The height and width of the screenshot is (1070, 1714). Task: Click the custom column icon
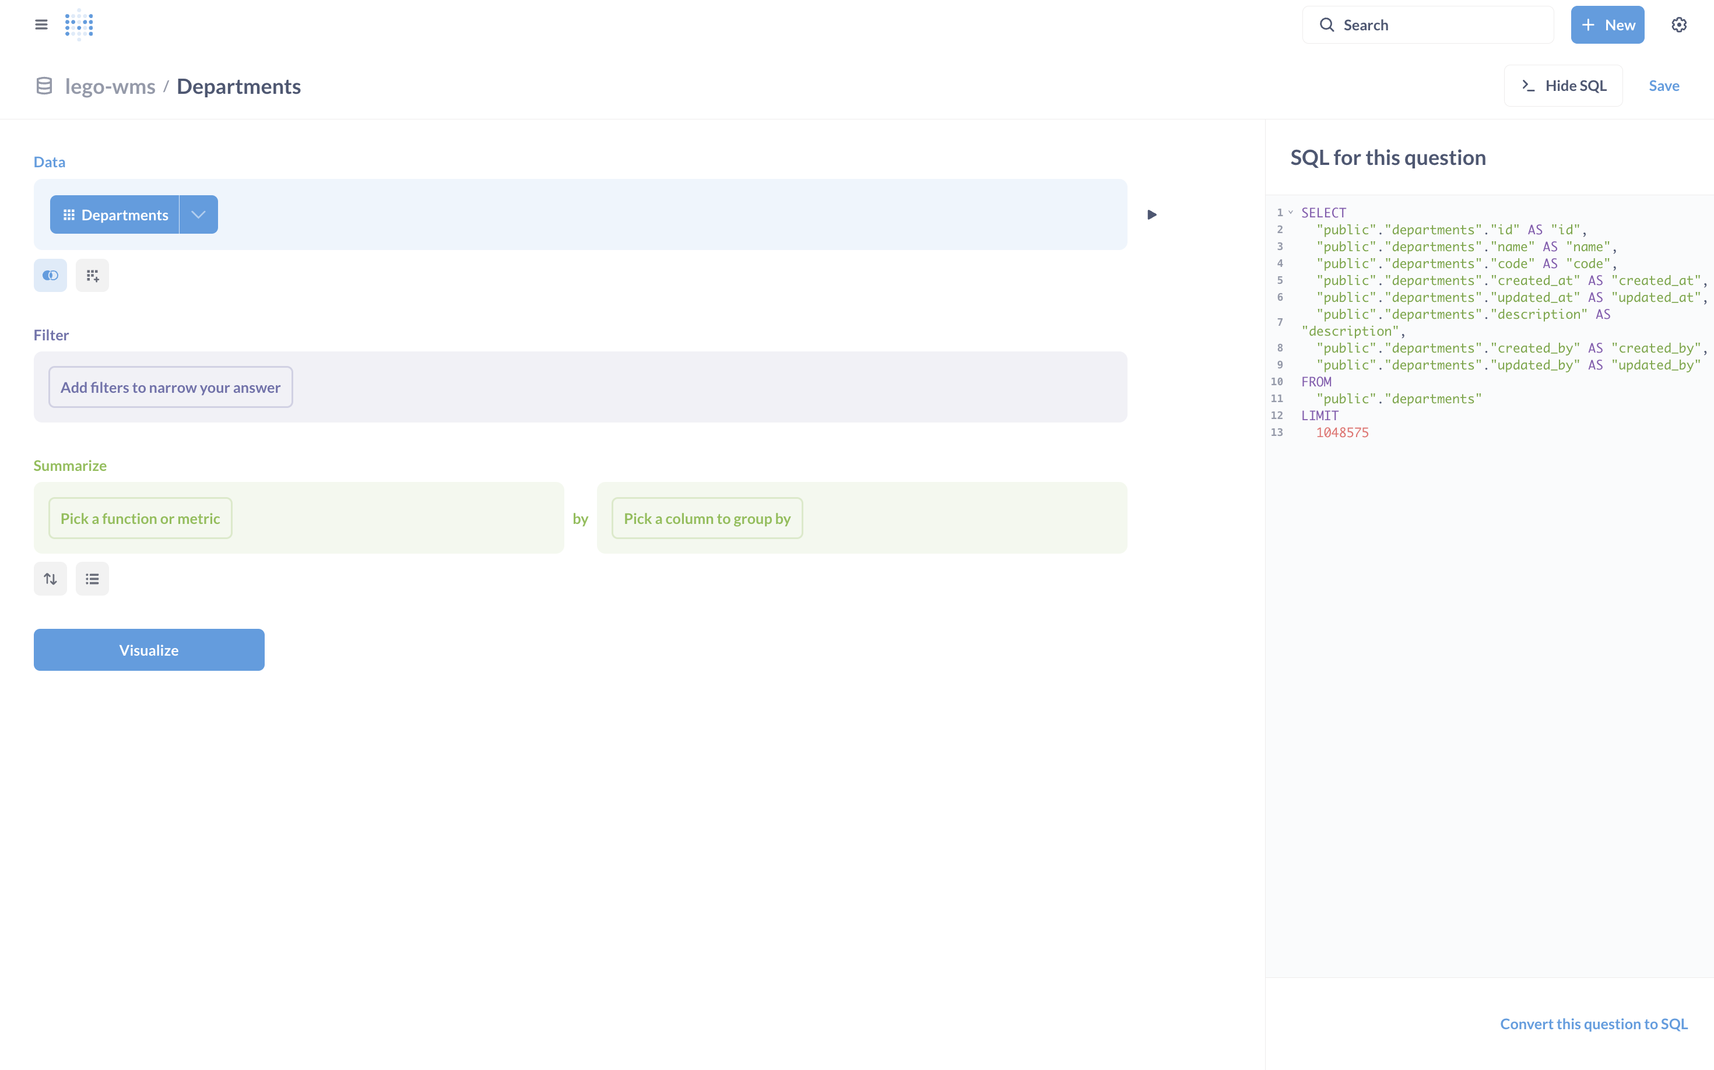click(93, 275)
